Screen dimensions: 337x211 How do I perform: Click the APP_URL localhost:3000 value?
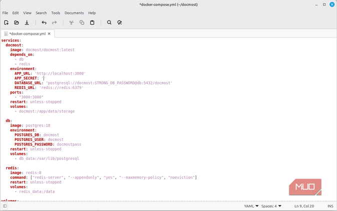(60, 73)
